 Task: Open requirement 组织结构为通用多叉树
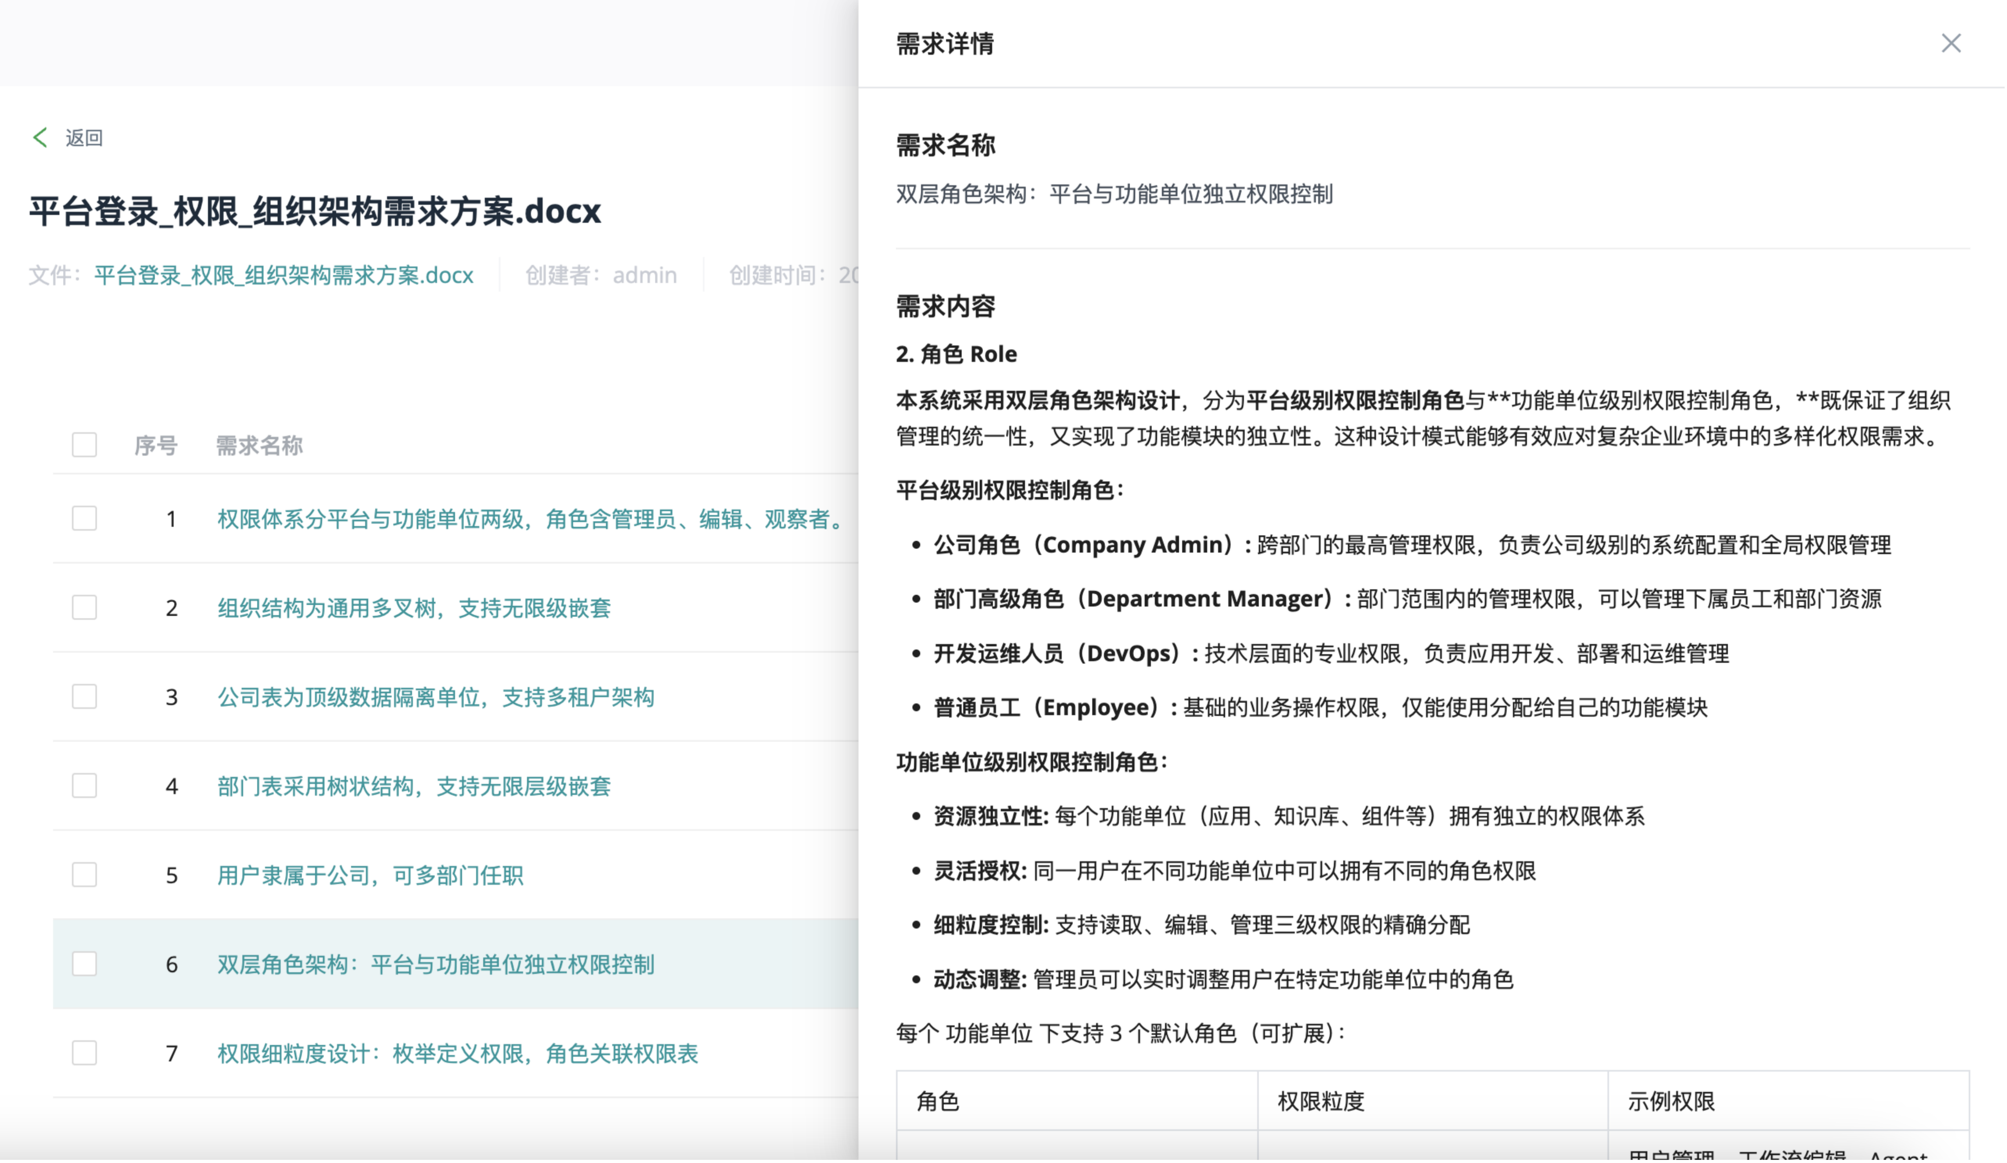tap(414, 608)
